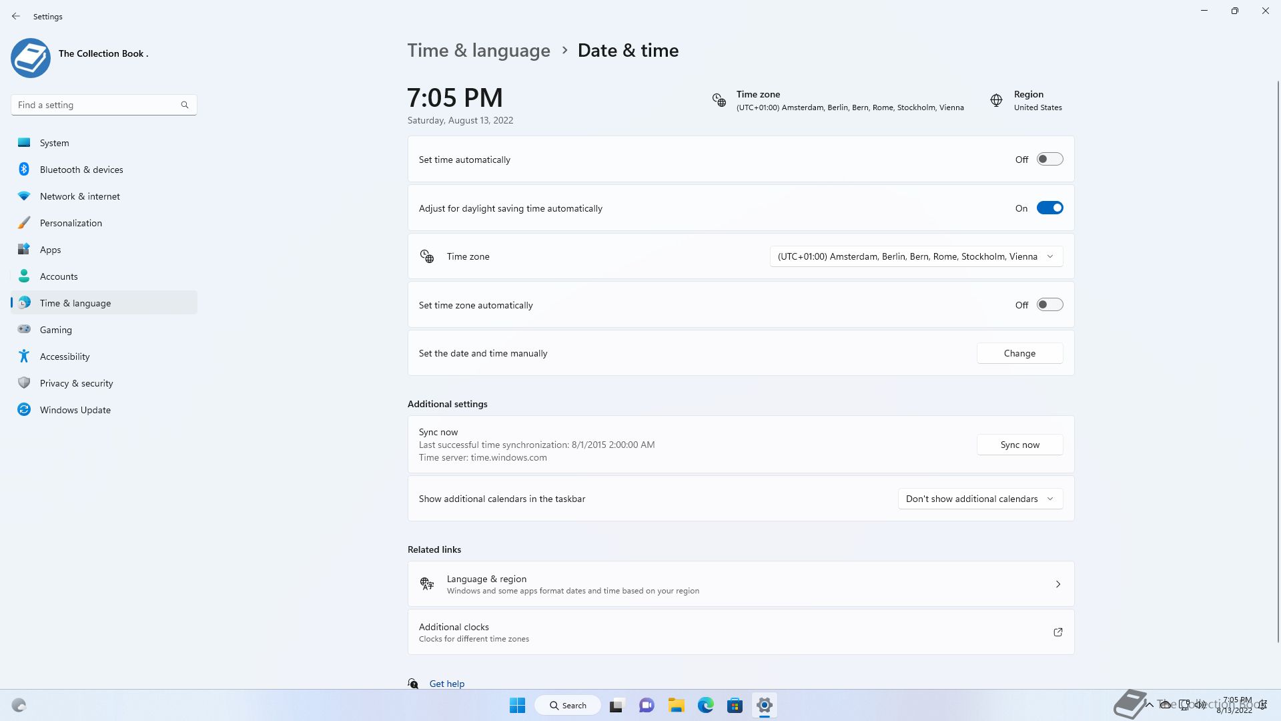Open File Explorer from the taskbar
This screenshot has width=1281, height=721.
pyautogui.click(x=676, y=705)
